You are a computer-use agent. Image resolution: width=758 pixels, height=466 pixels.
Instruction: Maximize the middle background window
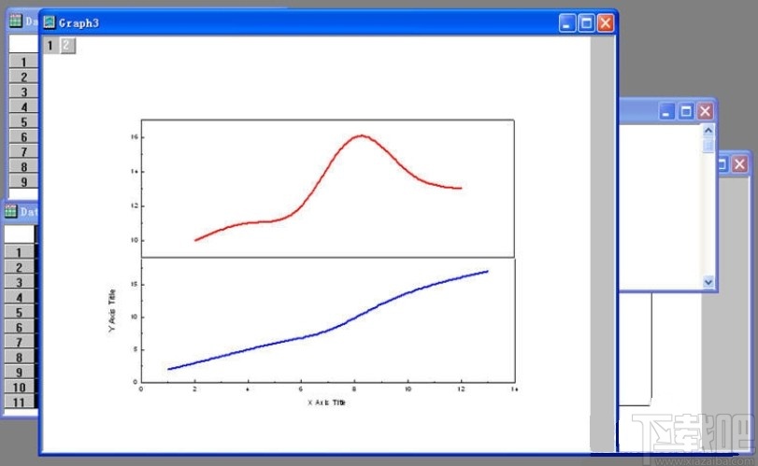point(686,111)
